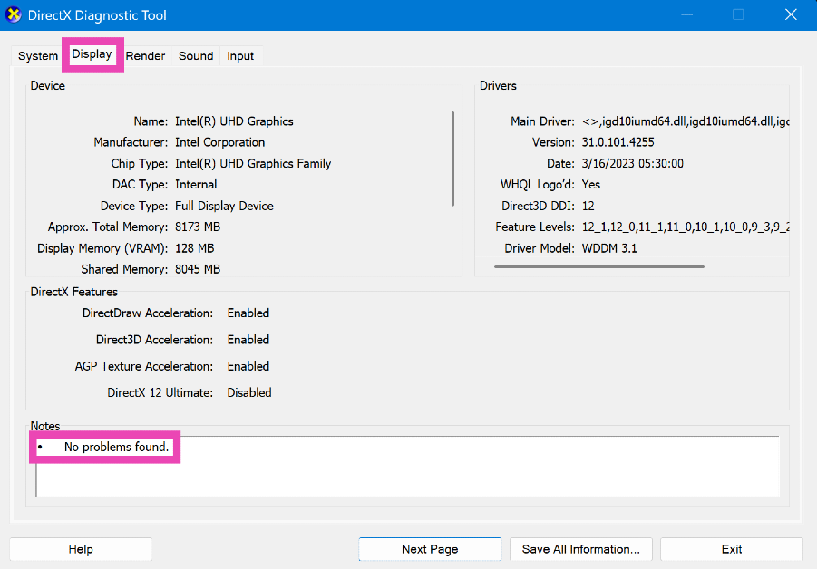
Task: Select the Display tab
Action: (92, 54)
